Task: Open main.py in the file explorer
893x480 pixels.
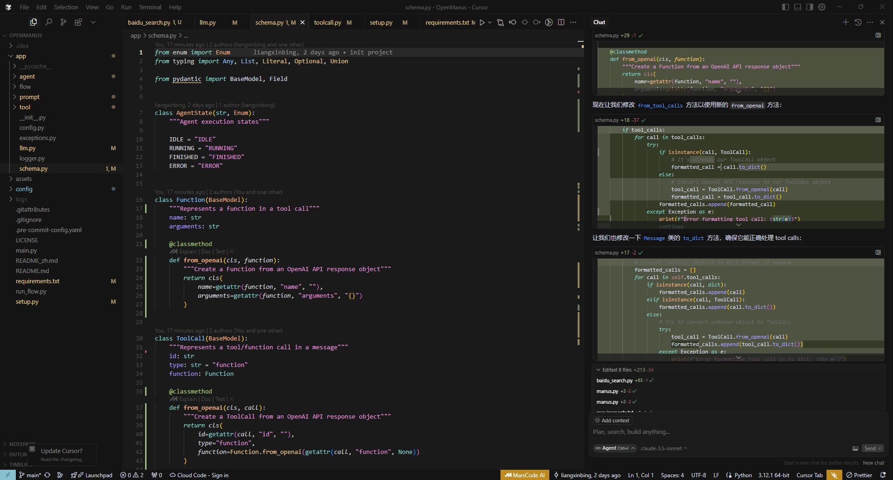Action: coord(27,250)
